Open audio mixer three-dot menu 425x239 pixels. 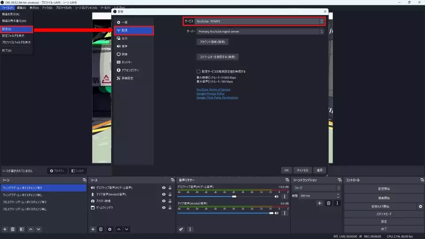190,229
